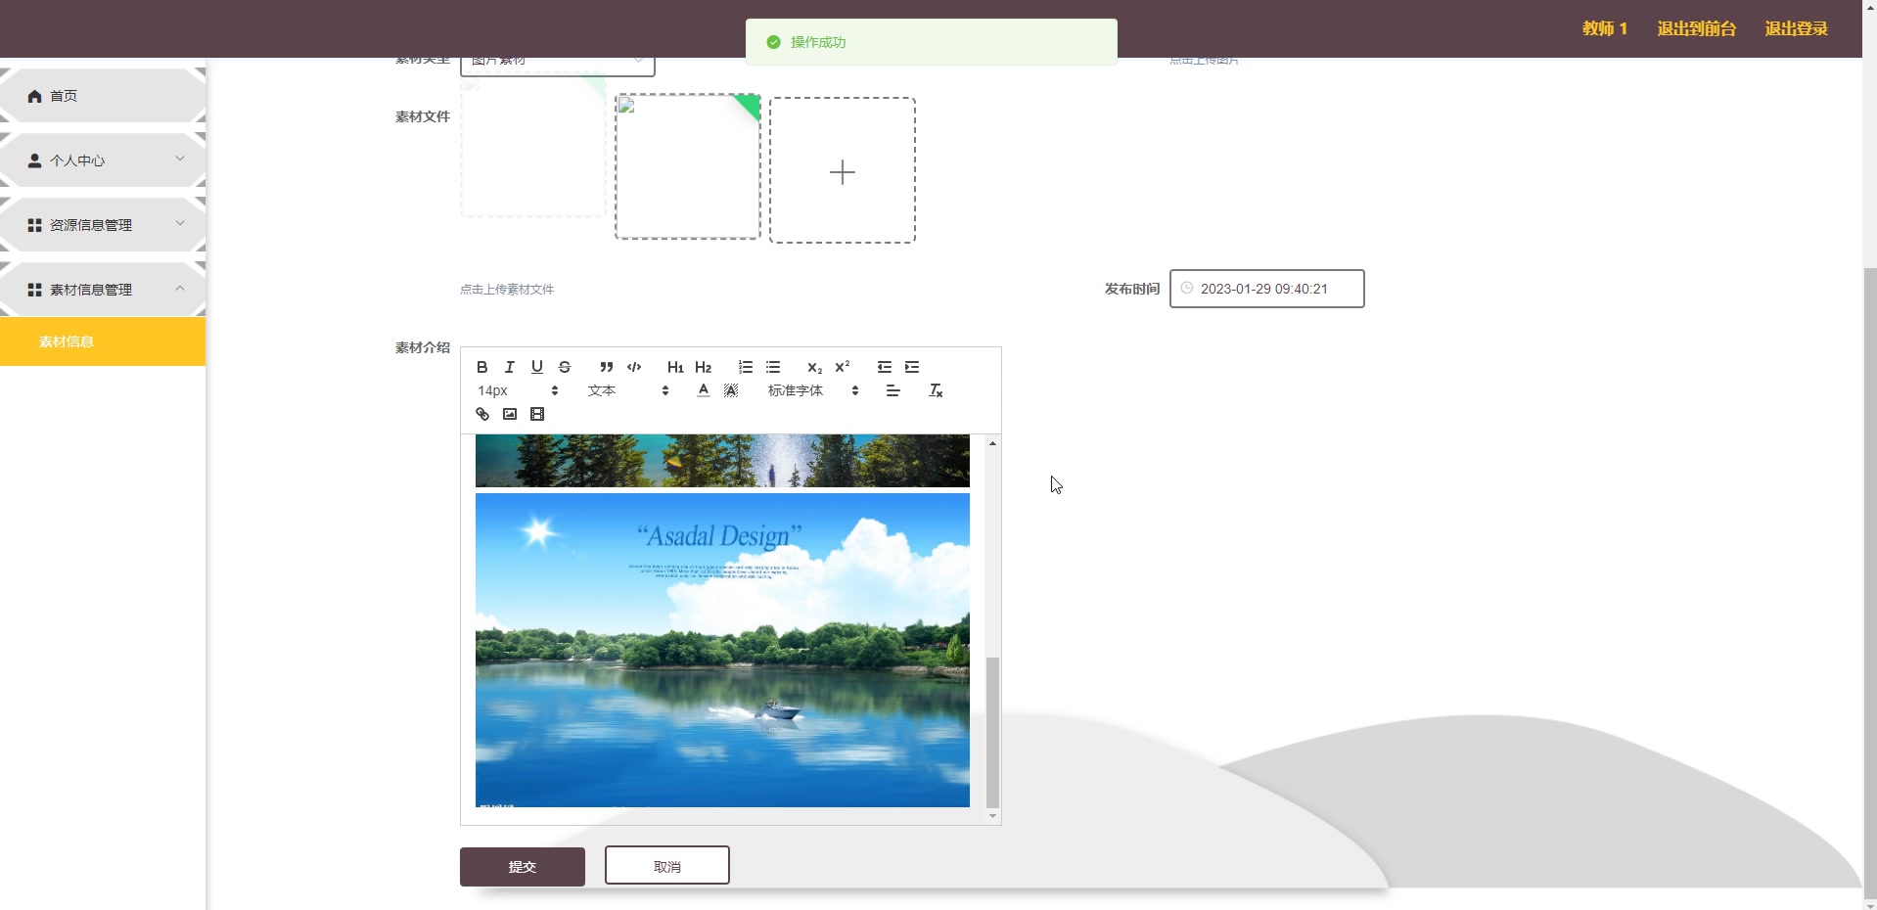
Task: Click the 素材文件 field label
Action: click(423, 116)
